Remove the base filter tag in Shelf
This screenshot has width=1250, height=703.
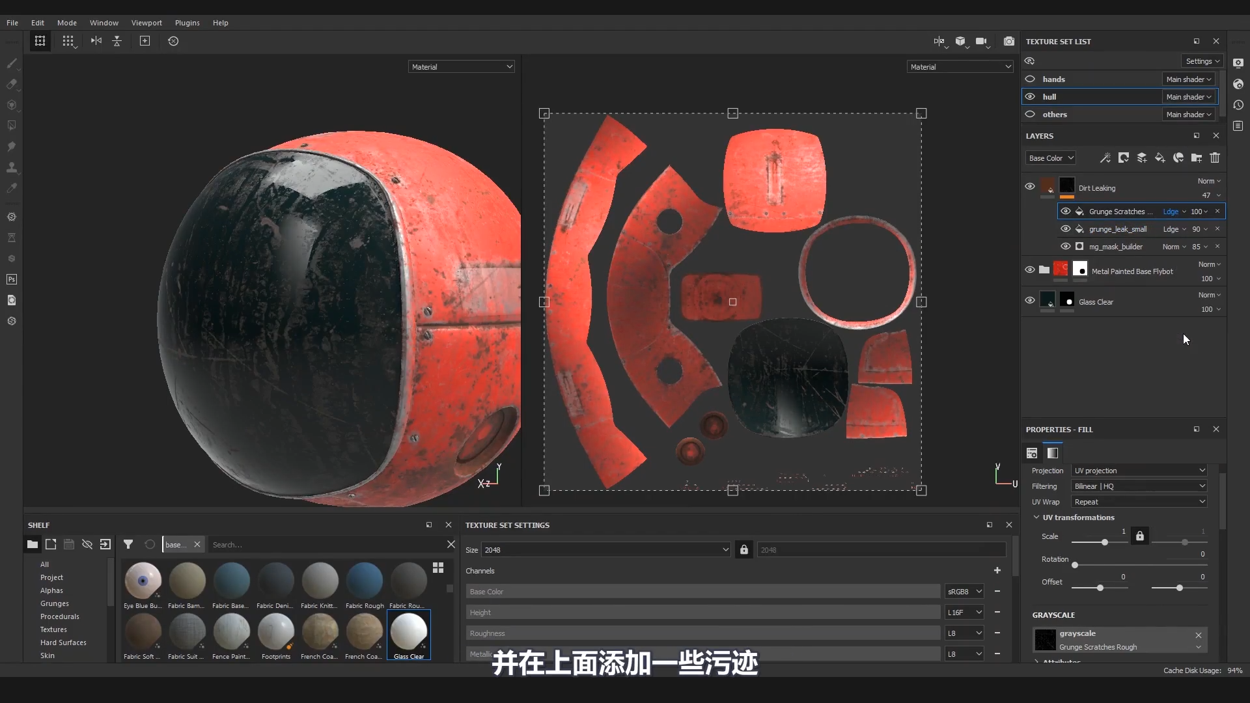197,545
